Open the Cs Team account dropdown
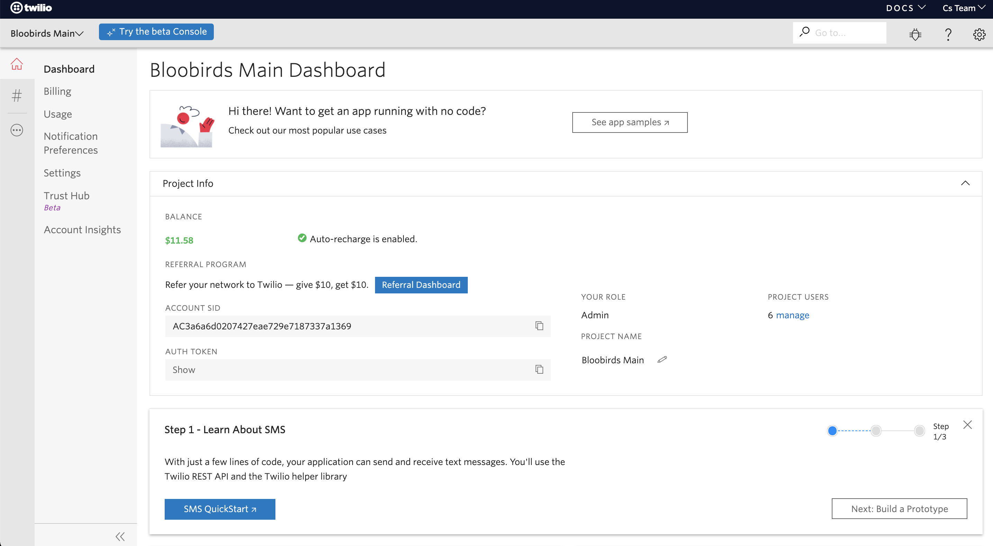This screenshot has width=993, height=546. 964,8
